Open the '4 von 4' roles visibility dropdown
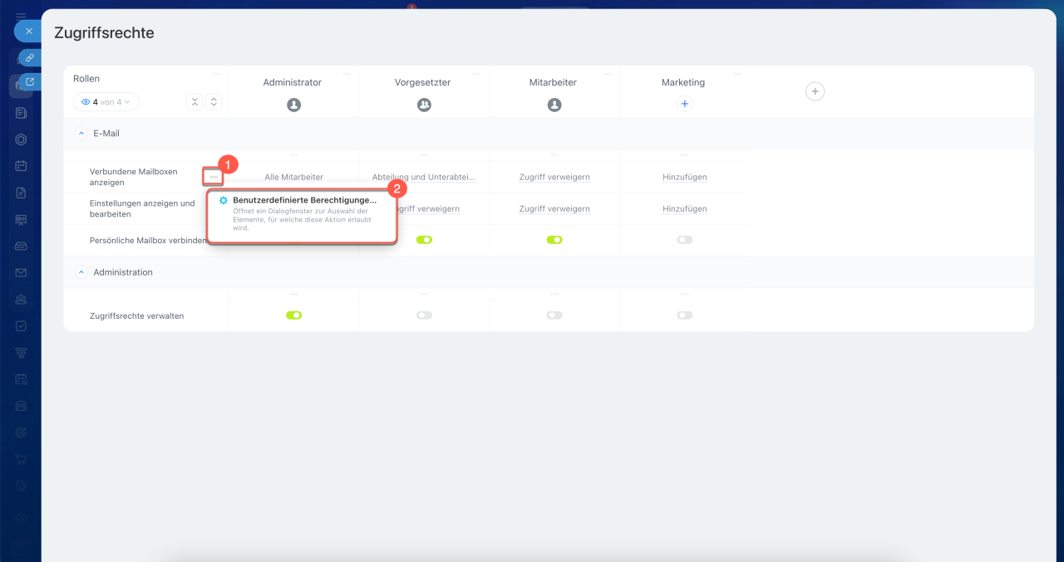Viewport: 1064px width, 562px height. click(x=106, y=102)
